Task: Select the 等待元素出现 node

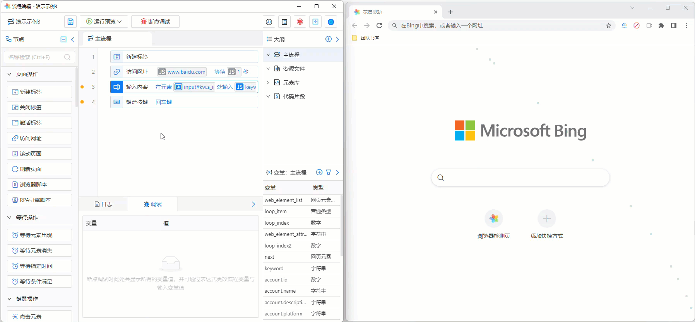Action: click(x=39, y=235)
